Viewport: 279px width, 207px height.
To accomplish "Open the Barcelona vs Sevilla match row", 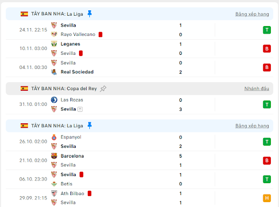I will [139, 160].
